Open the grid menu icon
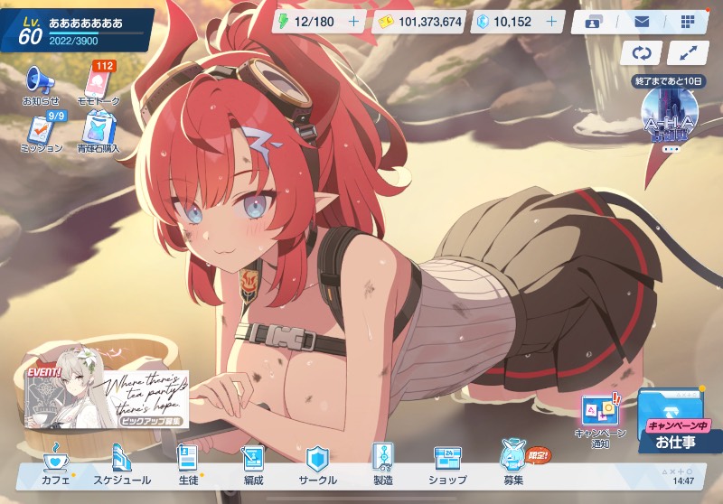 688,21
